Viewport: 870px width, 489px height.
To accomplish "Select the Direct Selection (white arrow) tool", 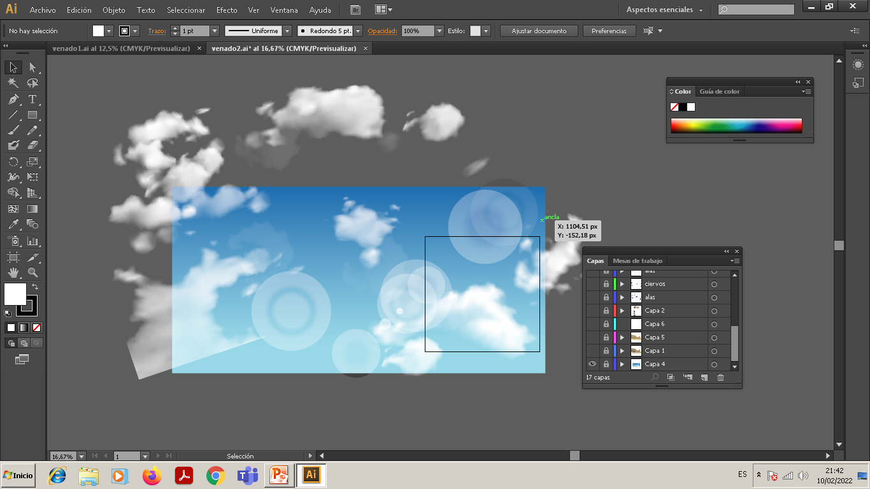I will click(x=32, y=67).
